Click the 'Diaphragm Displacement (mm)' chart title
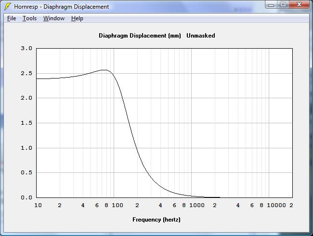 click(140, 36)
